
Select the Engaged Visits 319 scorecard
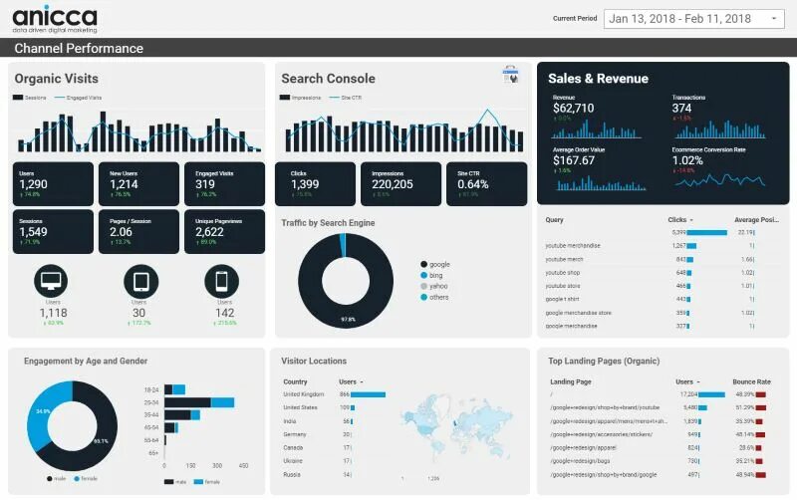[225, 184]
